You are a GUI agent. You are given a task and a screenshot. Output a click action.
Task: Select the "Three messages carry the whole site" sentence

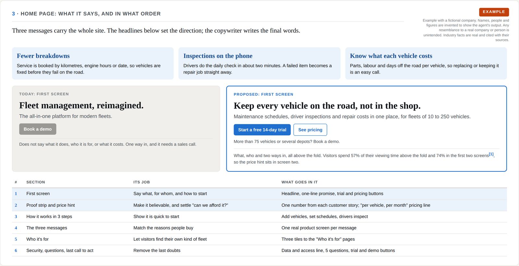pos(156,30)
